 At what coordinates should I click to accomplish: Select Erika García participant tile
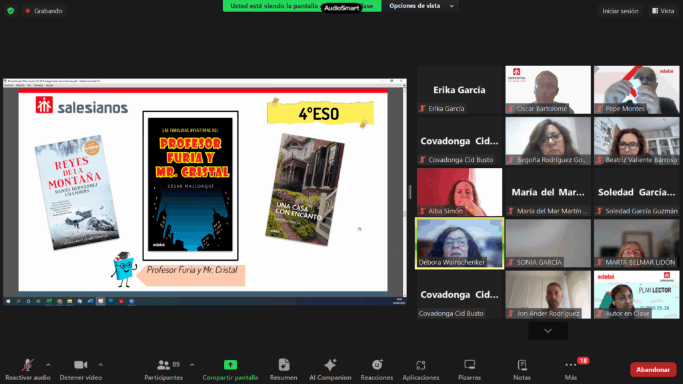click(459, 90)
